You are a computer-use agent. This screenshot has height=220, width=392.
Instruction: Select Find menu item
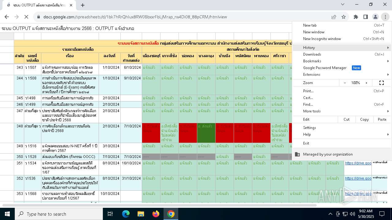pyautogui.click(x=341, y=105)
